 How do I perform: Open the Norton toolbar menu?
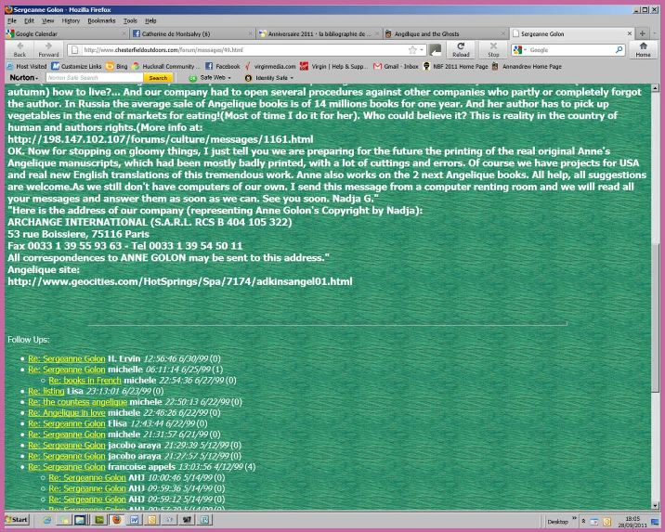pyautogui.click(x=24, y=78)
